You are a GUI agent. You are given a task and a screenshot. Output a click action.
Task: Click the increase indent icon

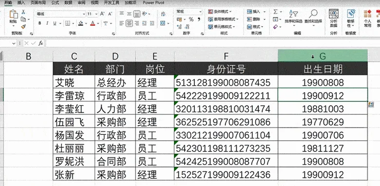point(152,23)
